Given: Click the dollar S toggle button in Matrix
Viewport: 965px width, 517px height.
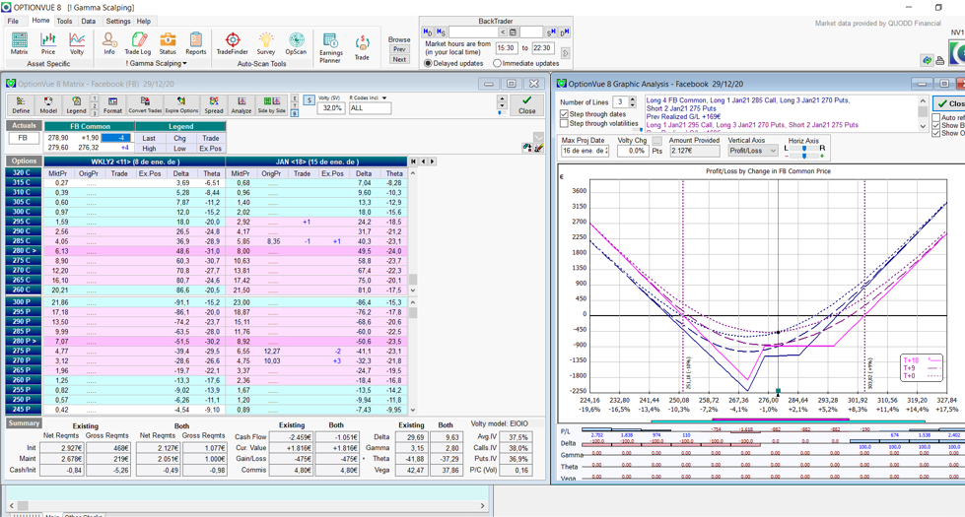Looking at the screenshot, I should pos(309,99).
